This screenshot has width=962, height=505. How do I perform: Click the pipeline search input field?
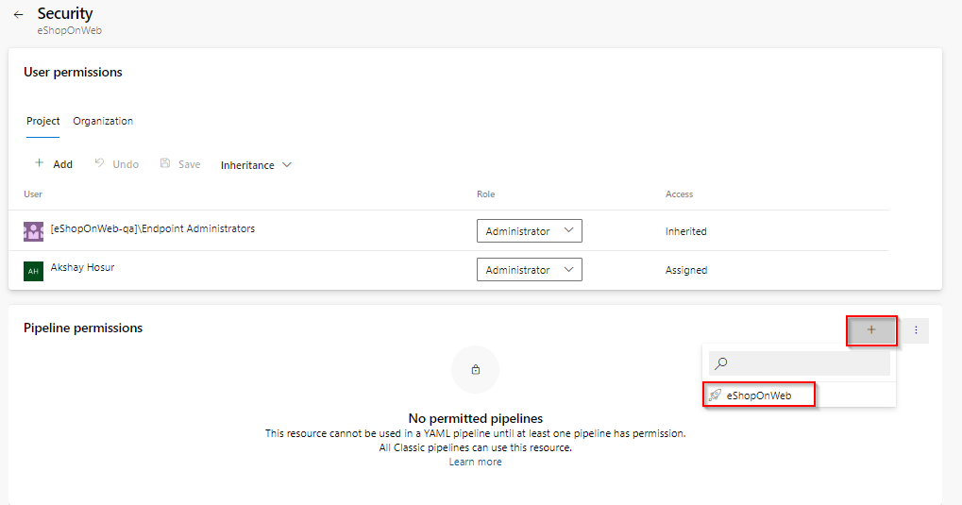(800, 363)
